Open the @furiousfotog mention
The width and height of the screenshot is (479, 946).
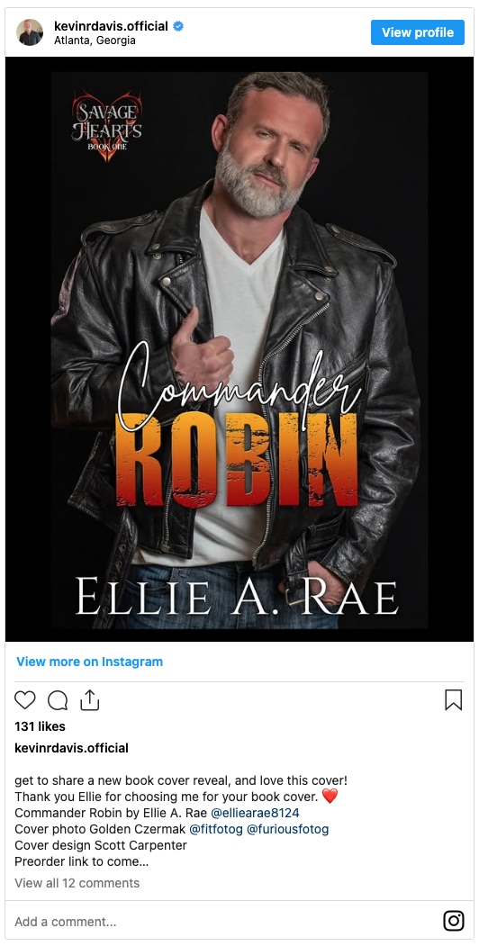click(x=288, y=829)
